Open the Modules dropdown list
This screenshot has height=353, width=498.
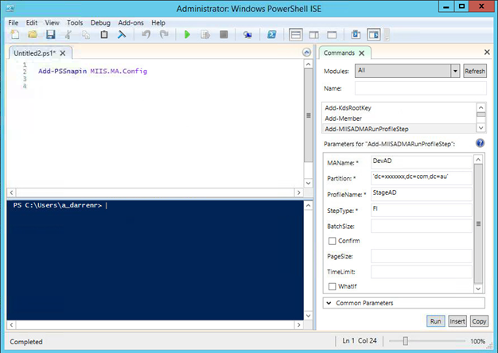pyautogui.click(x=455, y=71)
